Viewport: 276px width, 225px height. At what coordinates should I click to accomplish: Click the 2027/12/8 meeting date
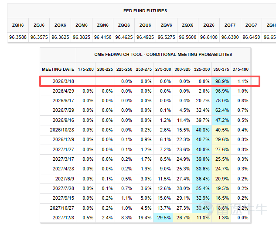click(63, 218)
